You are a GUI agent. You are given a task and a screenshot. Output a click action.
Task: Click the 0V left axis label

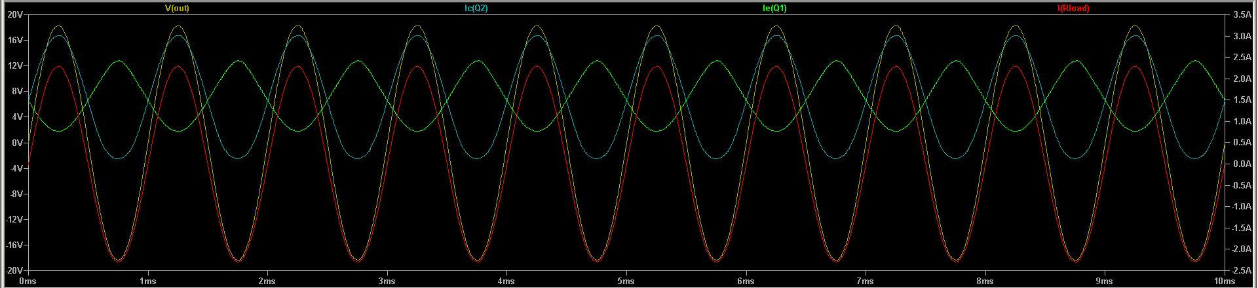click(x=16, y=143)
